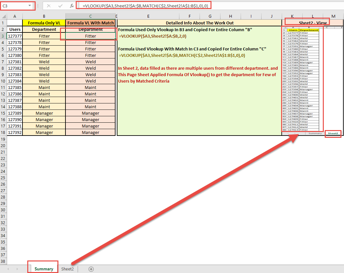Screen dimensions: 344x273
Task: Select the Fitter cell in cell B3
Action: (x=44, y=36)
